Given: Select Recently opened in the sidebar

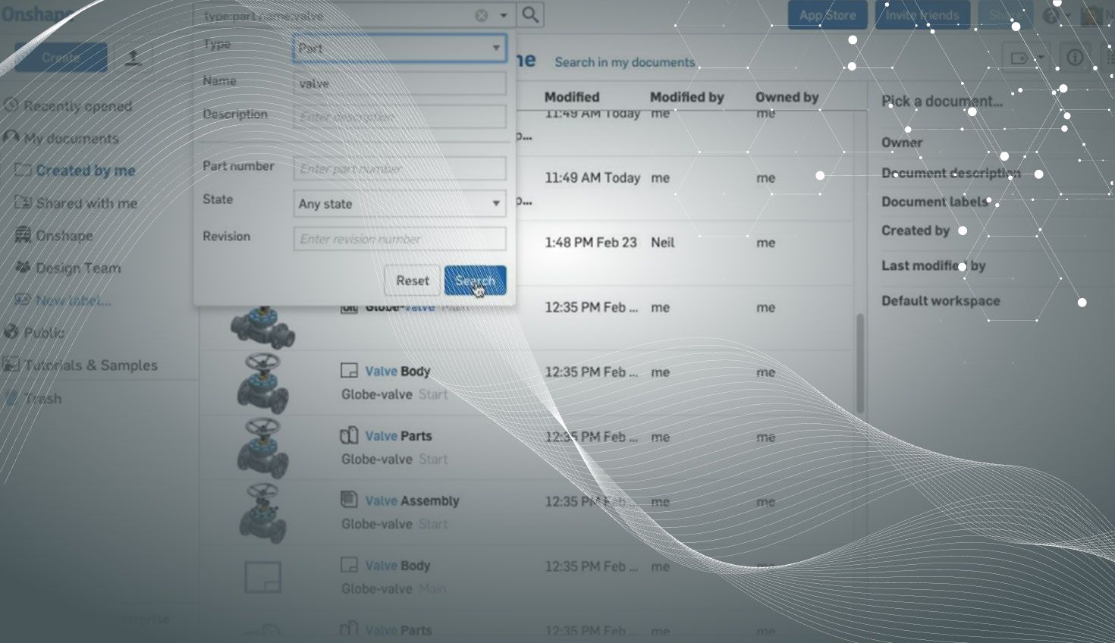Looking at the screenshot, I should click(x=77, y=106).
